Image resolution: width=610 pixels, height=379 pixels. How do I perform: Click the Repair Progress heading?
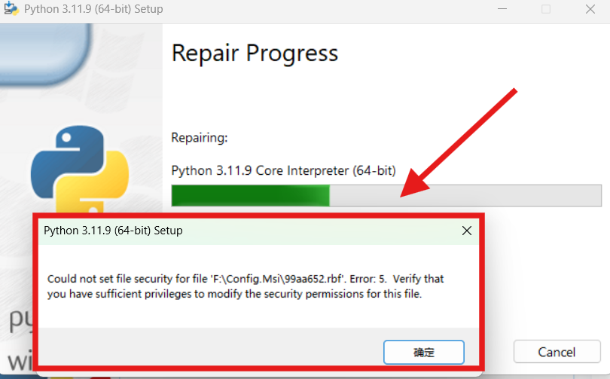point(255,53)
